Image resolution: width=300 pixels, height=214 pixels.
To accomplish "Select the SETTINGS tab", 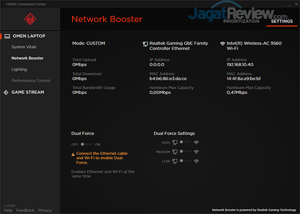I will [282, 21].
